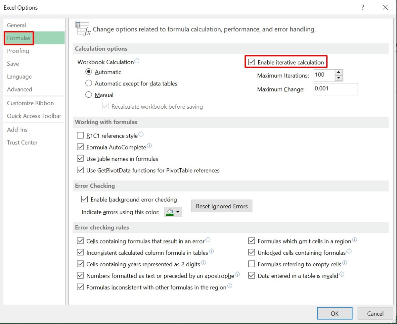
Task: Toggle Formula AutoComplete checkbox
Action: point(80,147)
